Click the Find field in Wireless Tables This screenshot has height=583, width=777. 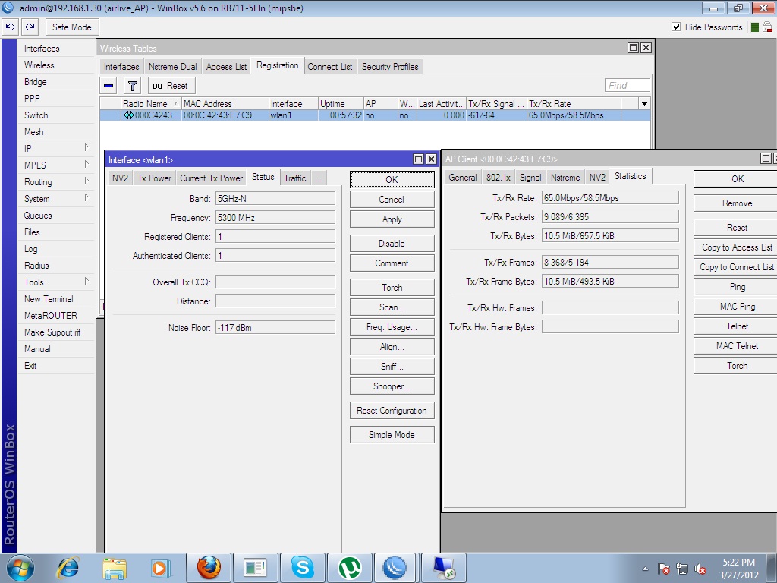pyautogui.click(x=627, y=85)
